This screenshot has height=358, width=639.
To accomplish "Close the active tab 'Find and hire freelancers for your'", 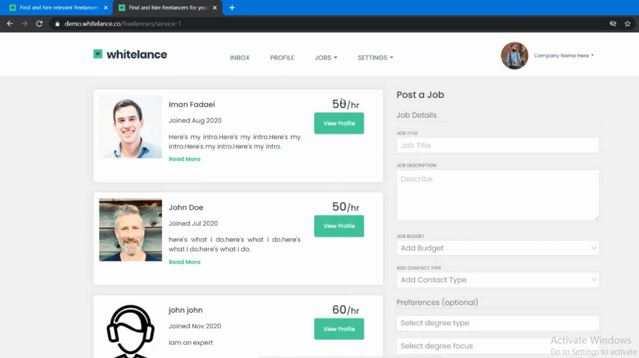I will [215, 8].
